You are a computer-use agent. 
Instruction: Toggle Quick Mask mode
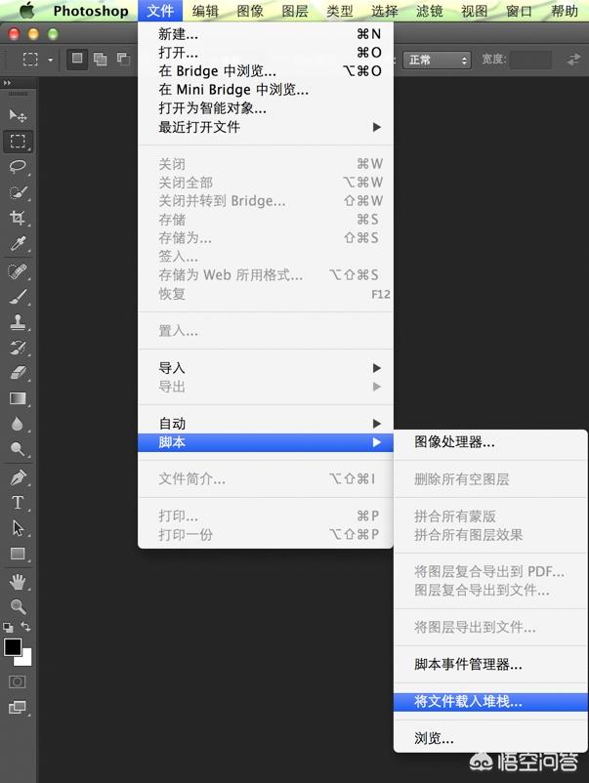18,681
